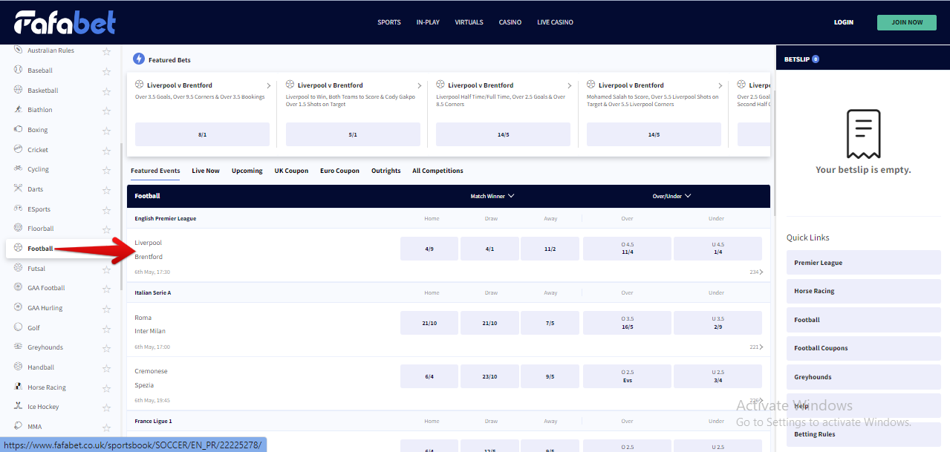The image size is (950, 452).
Task: Switch to the Upcoming tab
Action: (247, 171)
